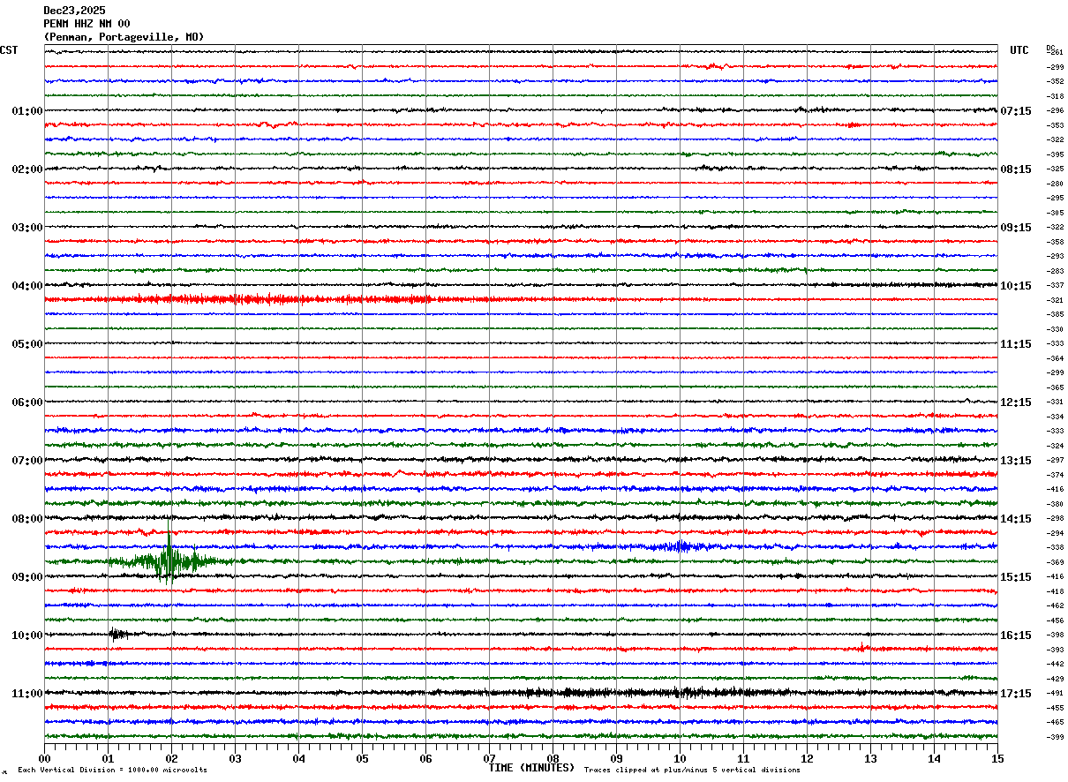Click the "14" minute tick label
This screenshot has width=1068, height=782.
click(934, 758)
